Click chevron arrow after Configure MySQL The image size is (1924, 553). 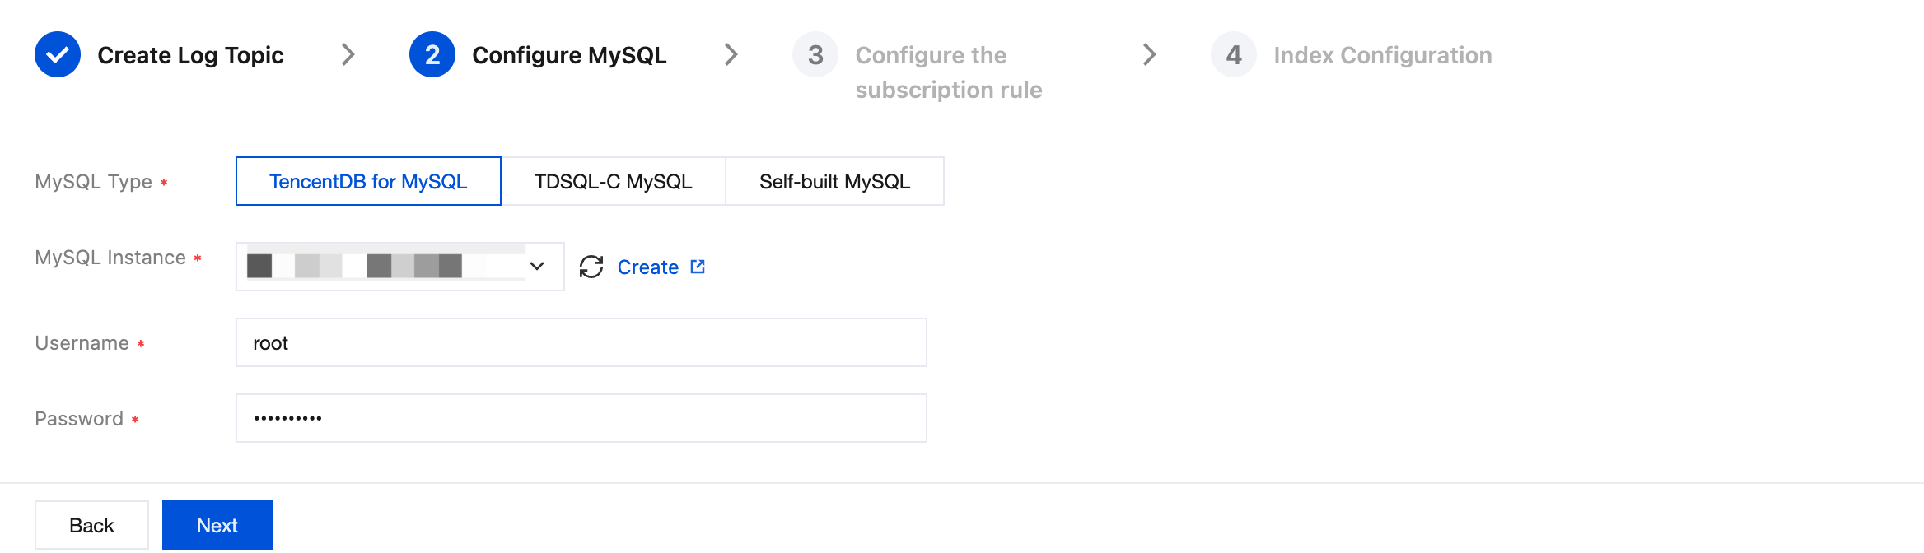pos(731,54)
